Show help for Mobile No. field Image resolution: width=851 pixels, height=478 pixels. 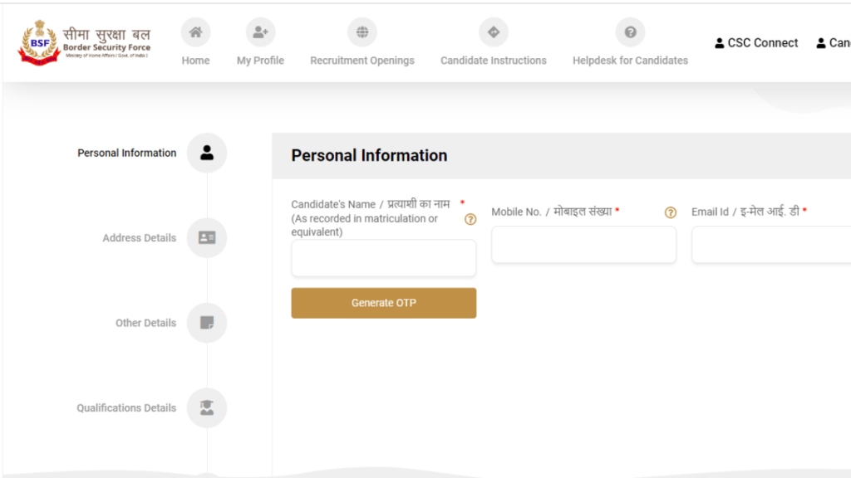click(671, 212)
